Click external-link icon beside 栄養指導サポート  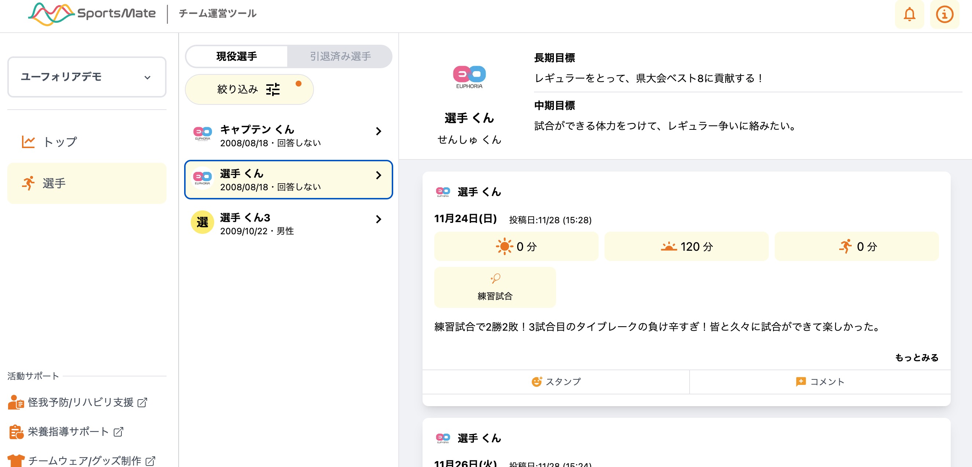pos(118,432)
